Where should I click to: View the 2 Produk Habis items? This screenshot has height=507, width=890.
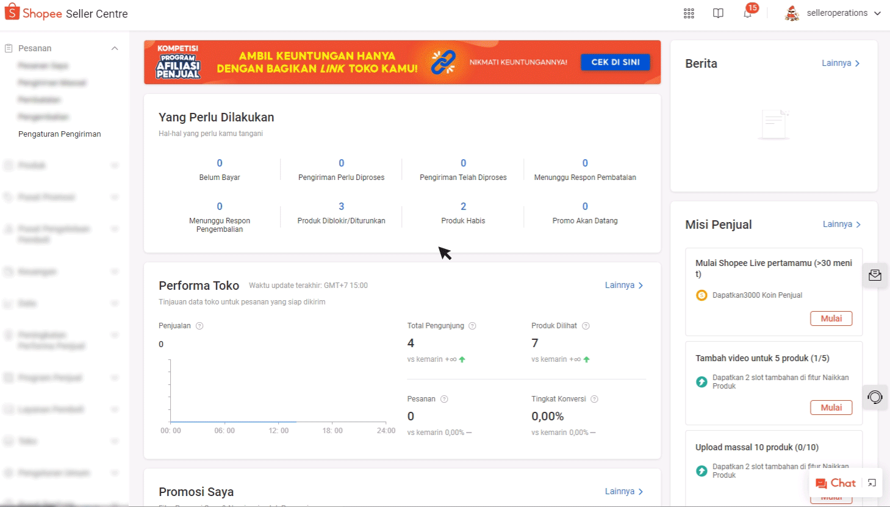463,207
